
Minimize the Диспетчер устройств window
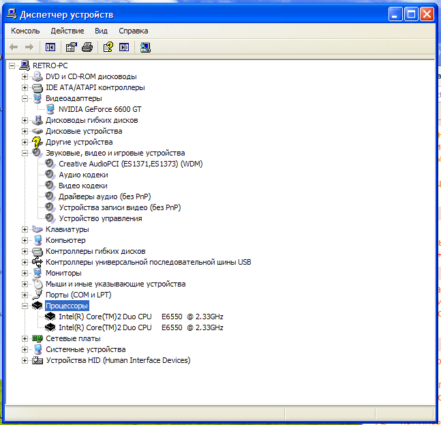[x=395, y=14]
